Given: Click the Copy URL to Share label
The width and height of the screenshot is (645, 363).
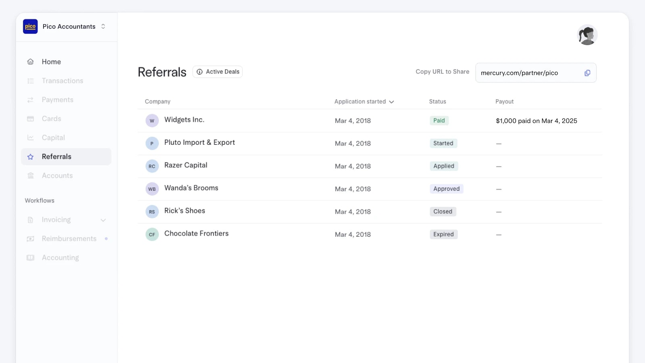Looking at the screenshot, I should [x=442, y=71].
